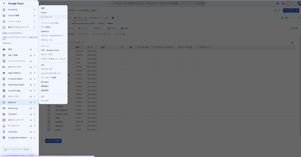301x157 pixels.
Task: Open the notifications badge icon
Action: 288,4
